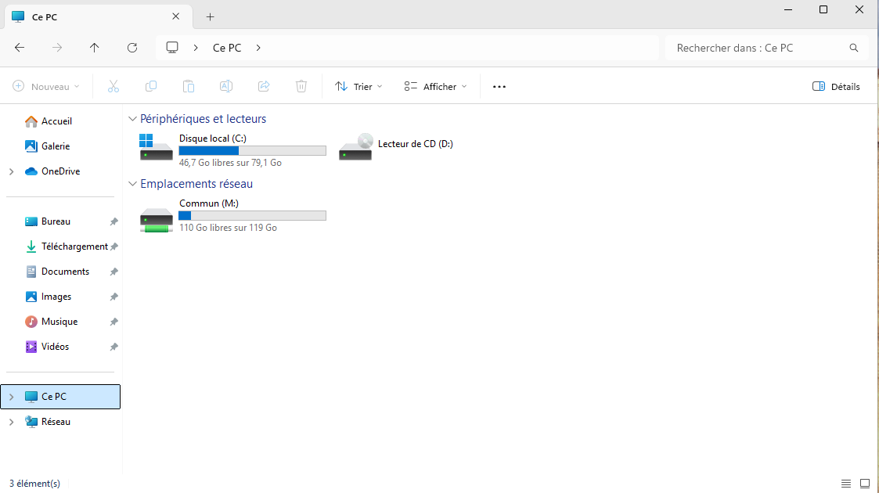879x493 pixels.
Task: Unpin Vidéos using its pin icon
Action: (x=113, y=347)
